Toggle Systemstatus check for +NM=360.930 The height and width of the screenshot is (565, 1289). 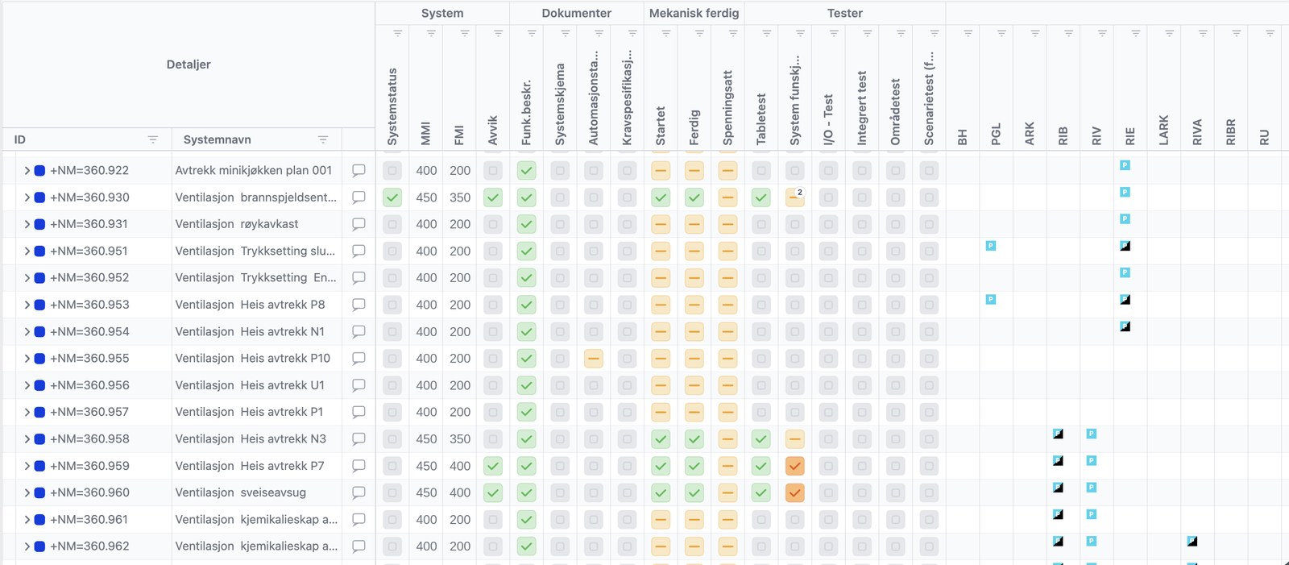tap(392, 197)
